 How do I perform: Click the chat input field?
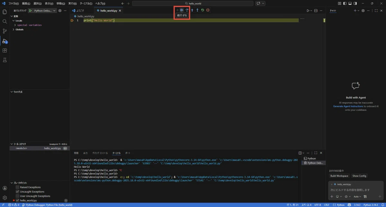pyautogui.click(x=355, y=190)
